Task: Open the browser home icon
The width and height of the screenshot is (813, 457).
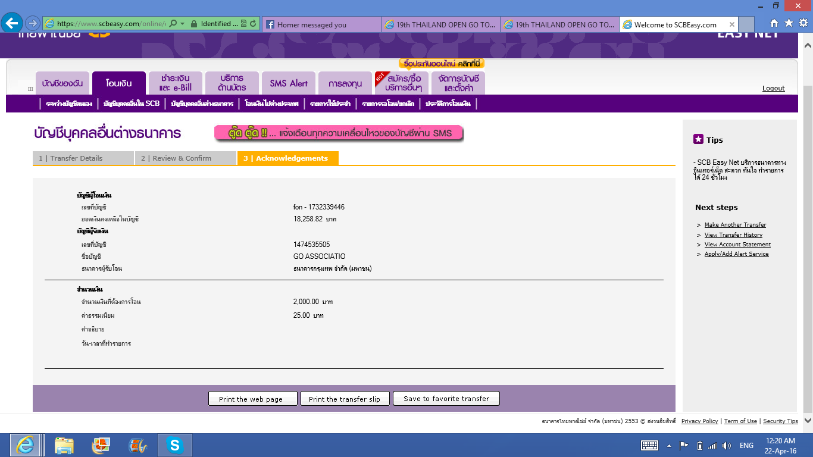Action: (x=774, y=23)
